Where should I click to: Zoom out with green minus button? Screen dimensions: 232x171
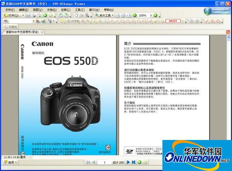(135, 15)
